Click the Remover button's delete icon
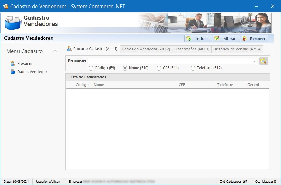Screen dimensions: 281x185 point(245,39)
